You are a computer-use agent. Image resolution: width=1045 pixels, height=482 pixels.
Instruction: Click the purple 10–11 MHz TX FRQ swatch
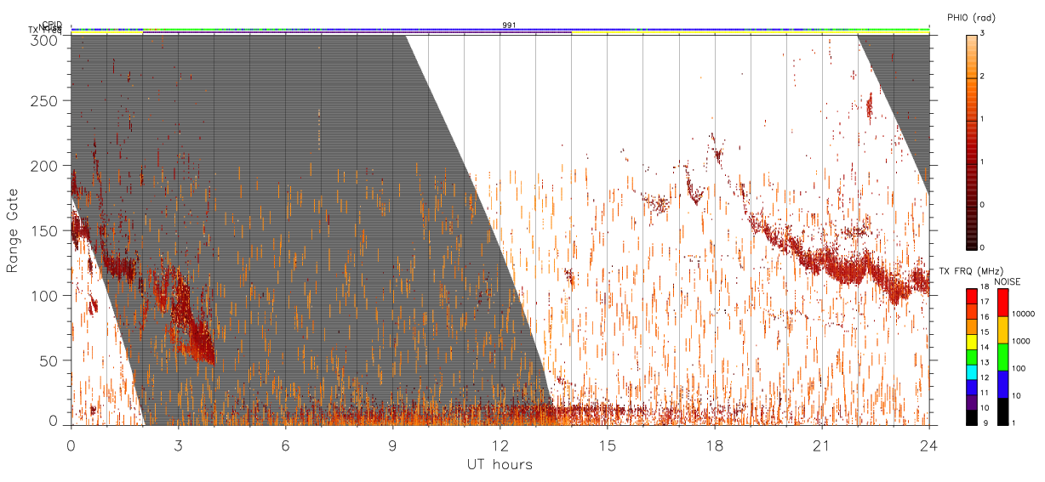972,400
